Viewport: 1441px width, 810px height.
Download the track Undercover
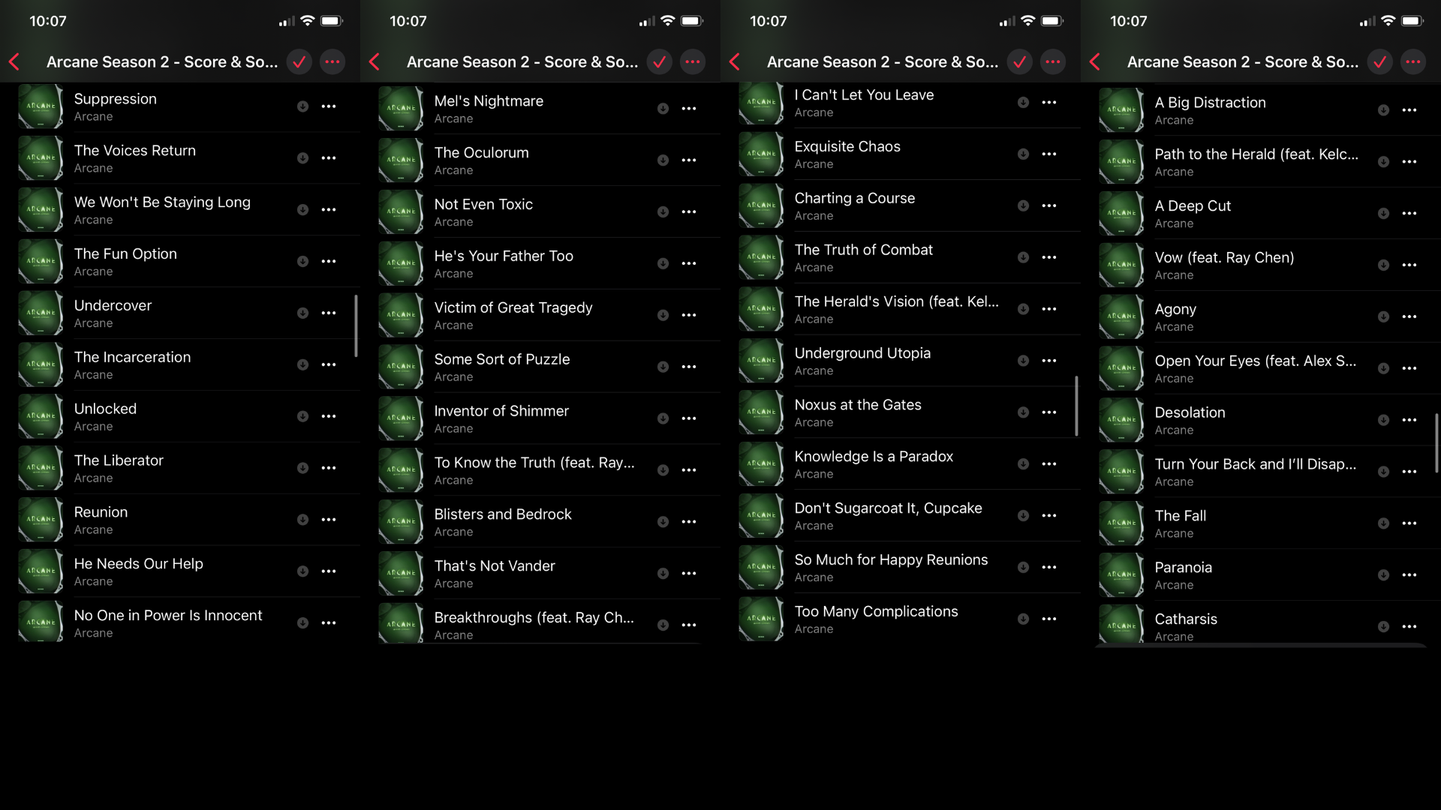(302, 313)
